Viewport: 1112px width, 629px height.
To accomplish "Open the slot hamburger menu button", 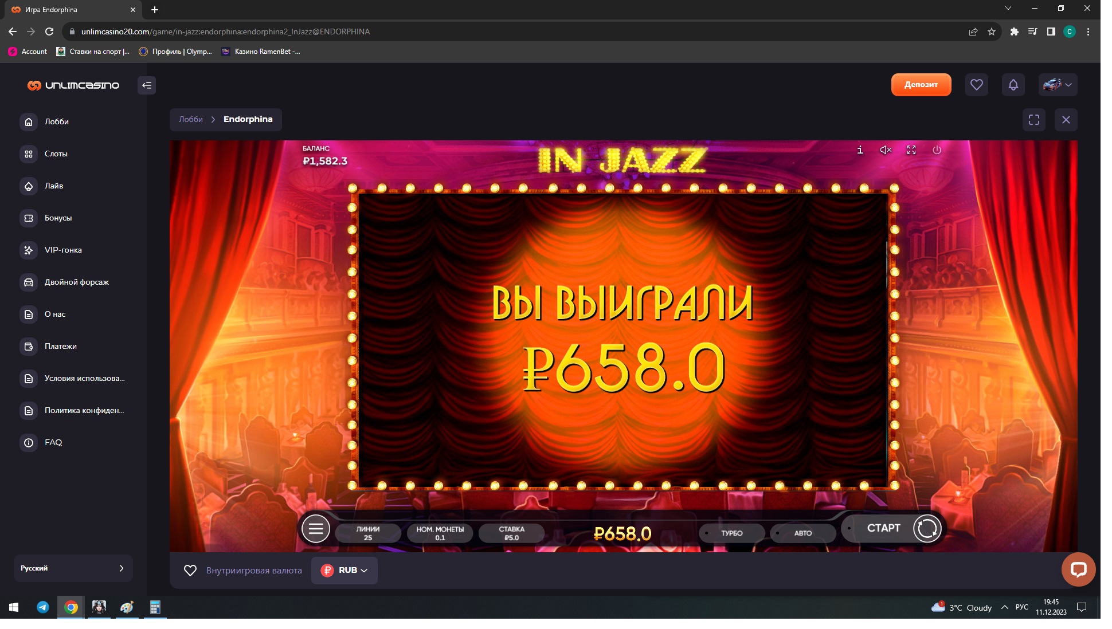I will point(316,529).
